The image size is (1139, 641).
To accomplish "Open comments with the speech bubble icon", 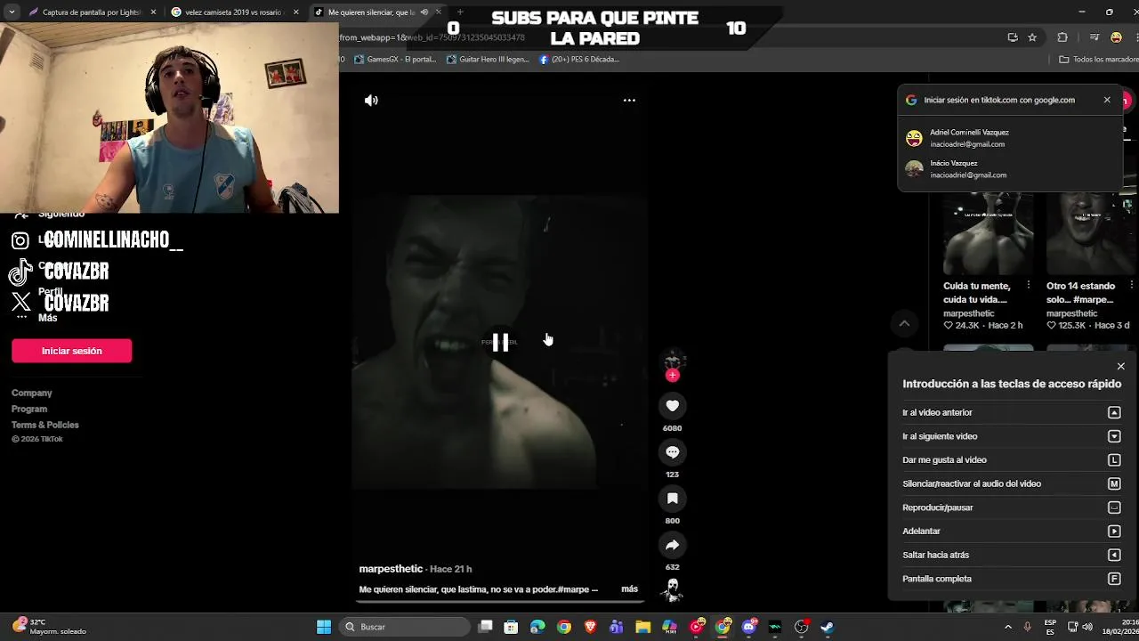I will 672,452.
